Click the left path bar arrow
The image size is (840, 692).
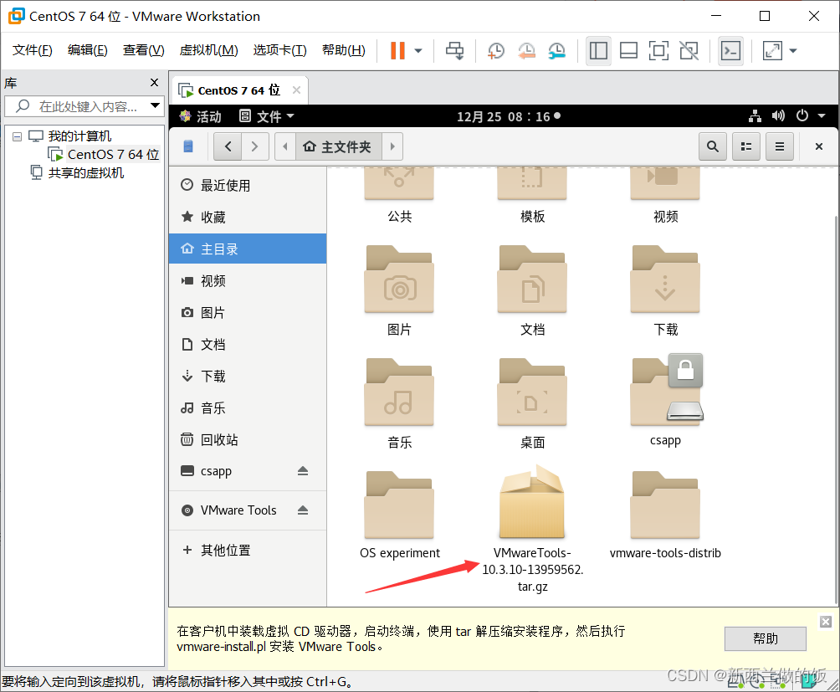[285, 146]
